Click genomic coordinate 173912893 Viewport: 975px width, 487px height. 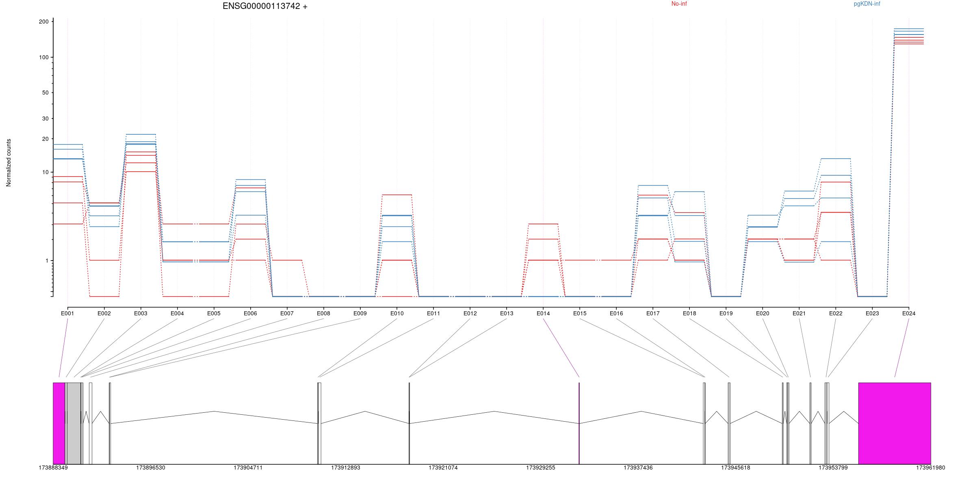click(346, 468)
